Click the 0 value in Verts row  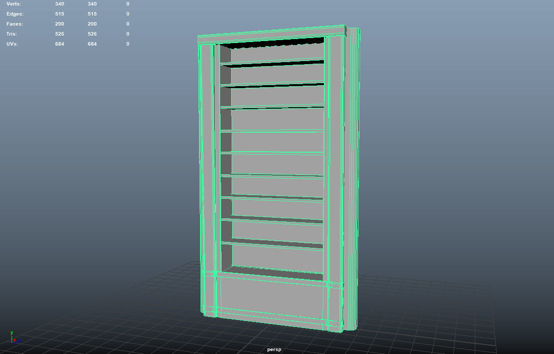tap(127, 4)
